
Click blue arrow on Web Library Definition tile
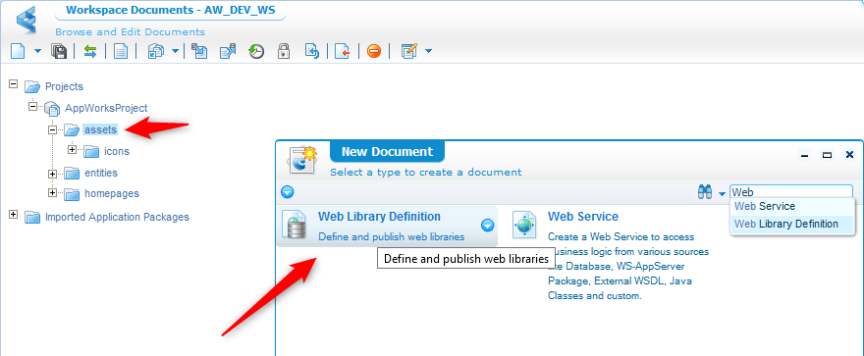click(x=487, y=225)
